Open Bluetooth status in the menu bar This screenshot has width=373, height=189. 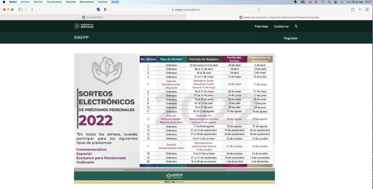[316, 2]
